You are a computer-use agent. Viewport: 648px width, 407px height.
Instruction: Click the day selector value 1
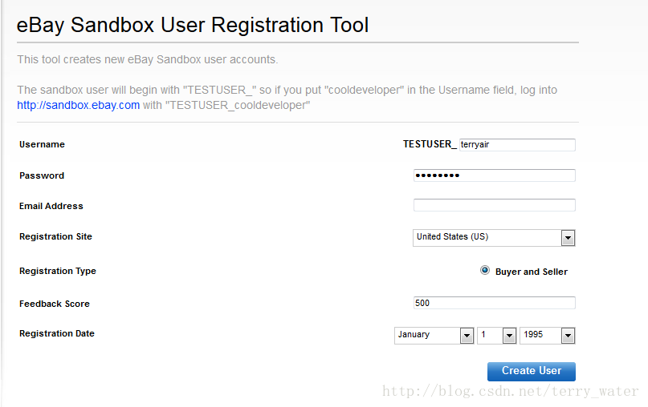click(x=483, y=334)
